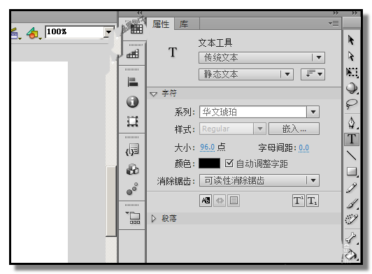
Task: Toggle render text as HTML button
Action: [220, 201]
